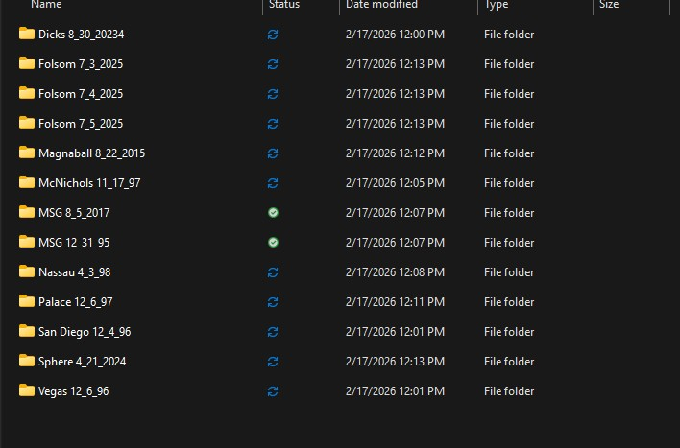Click the Vegas 12_6_96 folder icon
The image size is (680, 448).
pyautogui.click(x=26, y=391)
